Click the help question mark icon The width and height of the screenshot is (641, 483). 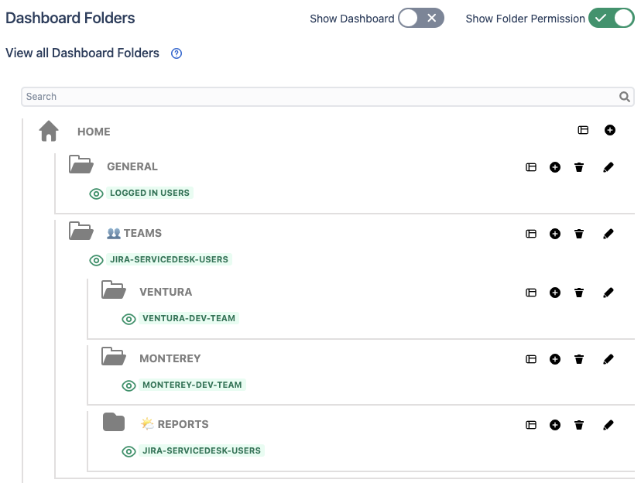[177, 53]
